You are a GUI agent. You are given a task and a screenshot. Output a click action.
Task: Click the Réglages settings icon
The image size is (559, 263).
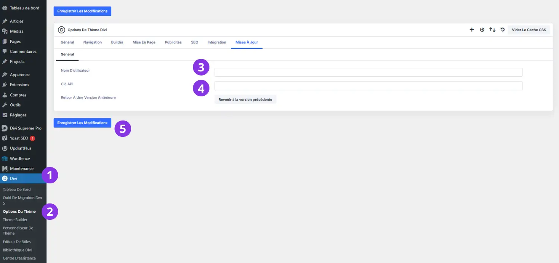[5, 115]
